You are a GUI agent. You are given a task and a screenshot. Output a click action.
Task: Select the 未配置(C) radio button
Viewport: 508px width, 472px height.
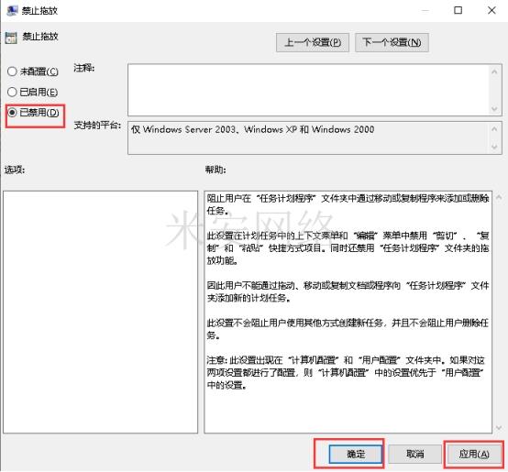coord(12,71)
